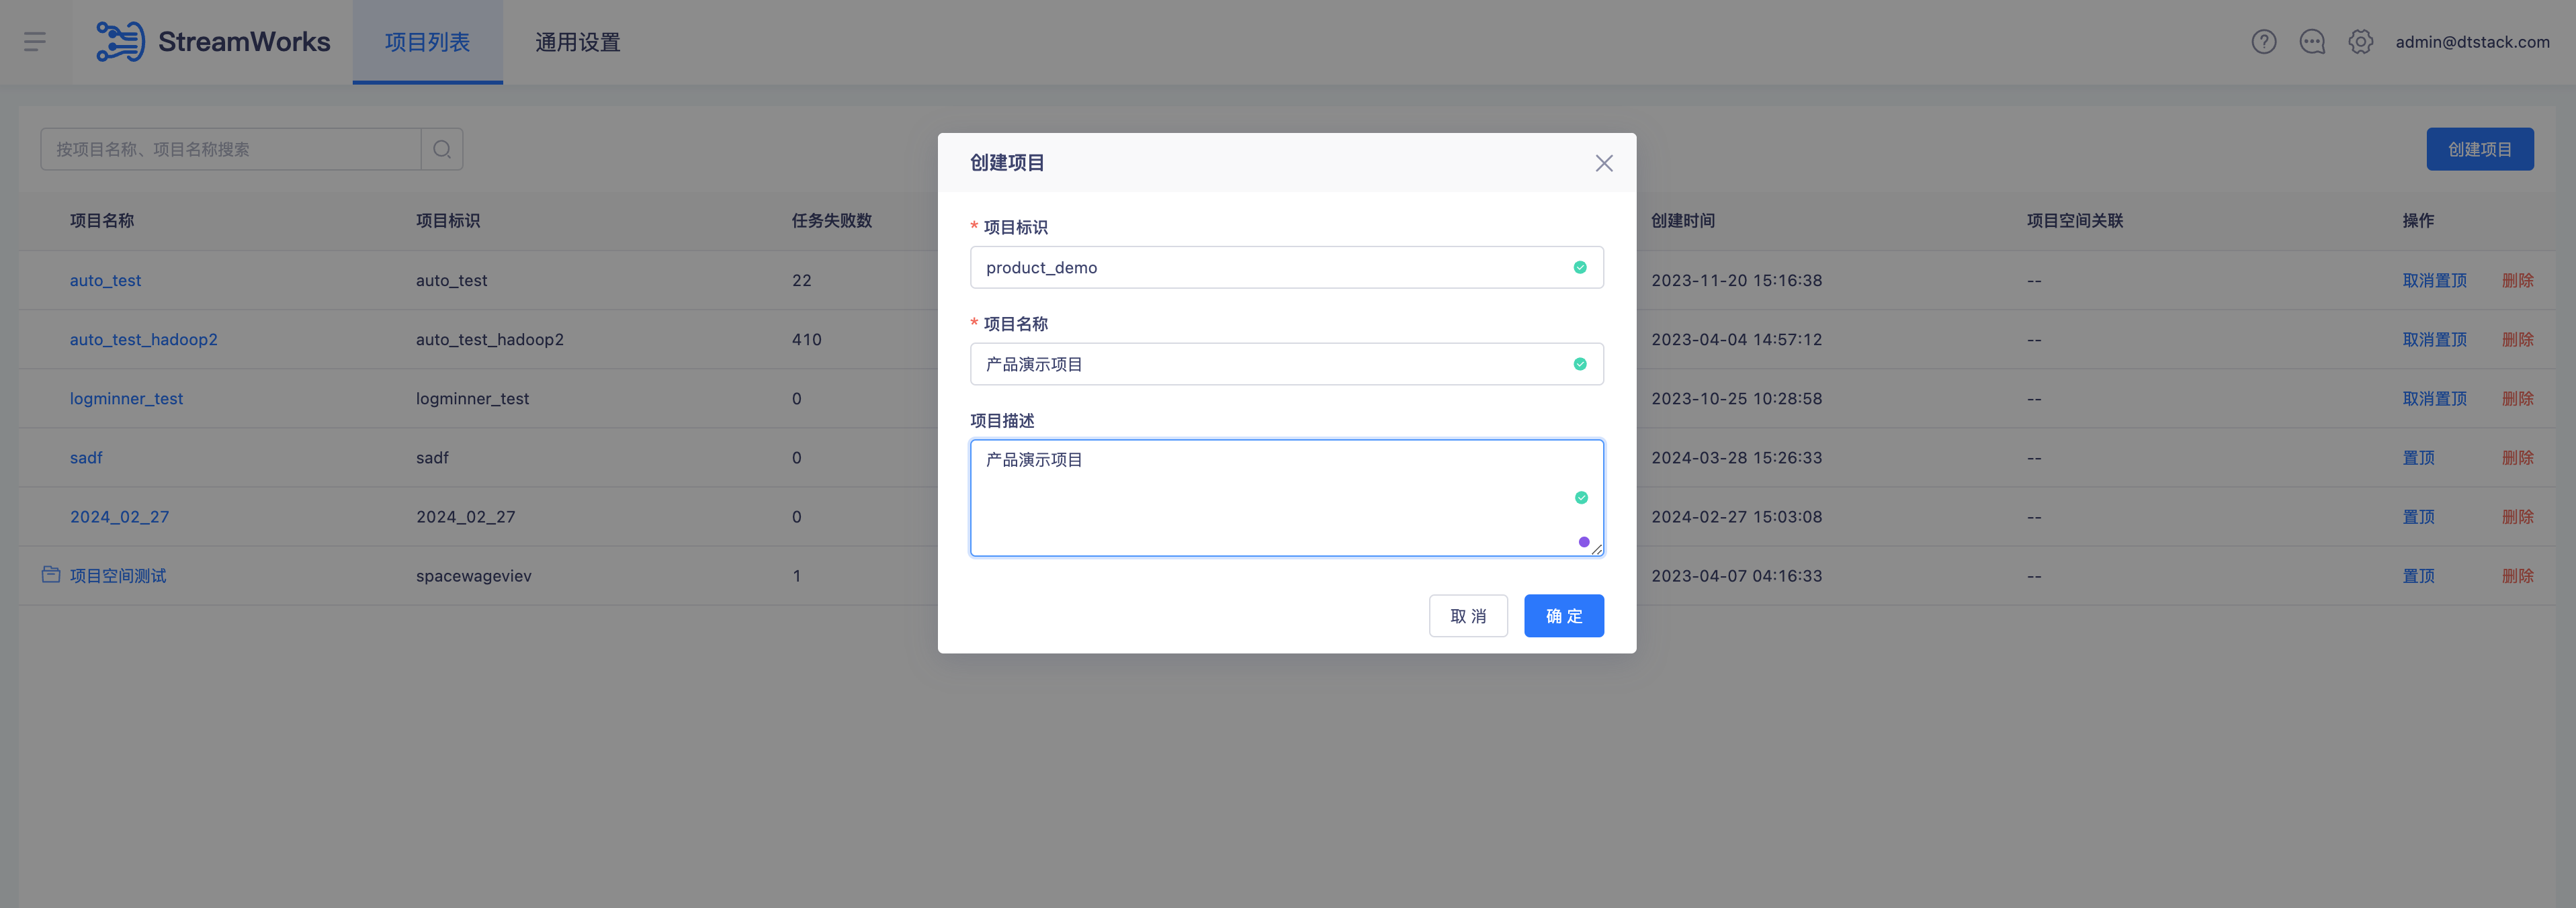Click the timestamp 2023-11-20 15:16:38
The height and width of the screenshot is (908, 2576).
(1736, 280)
